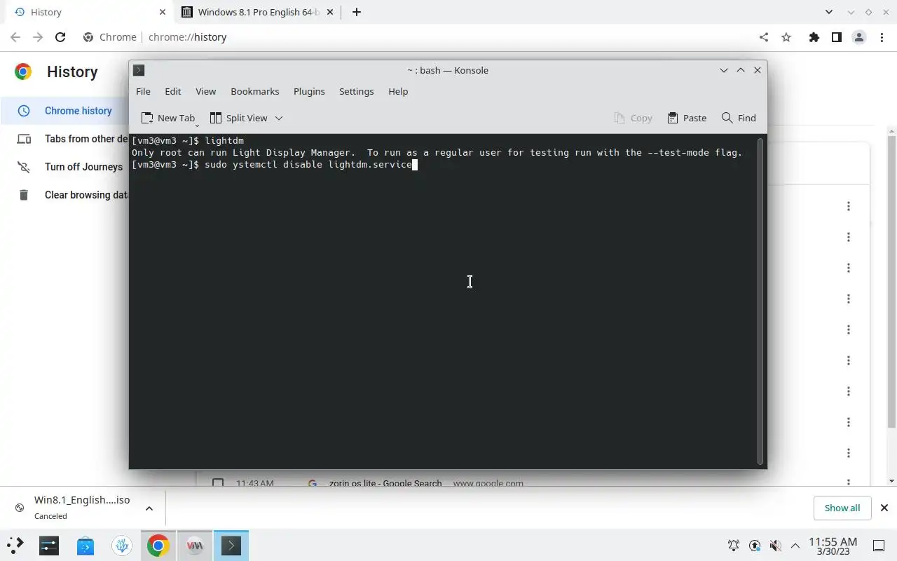Open the Chrome extensions puzzle icon
897x561 pixels.
pos(814,37)
